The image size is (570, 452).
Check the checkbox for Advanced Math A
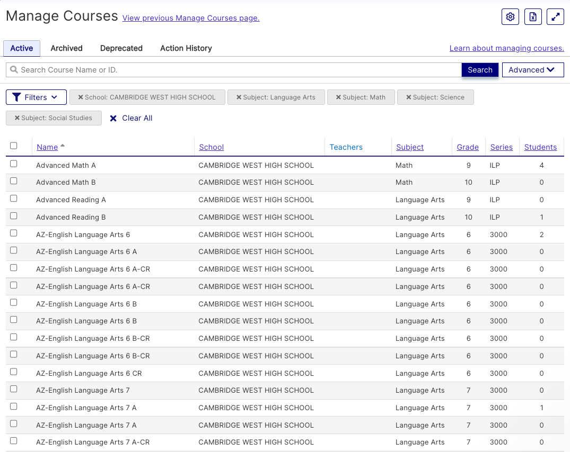point(13,165)
